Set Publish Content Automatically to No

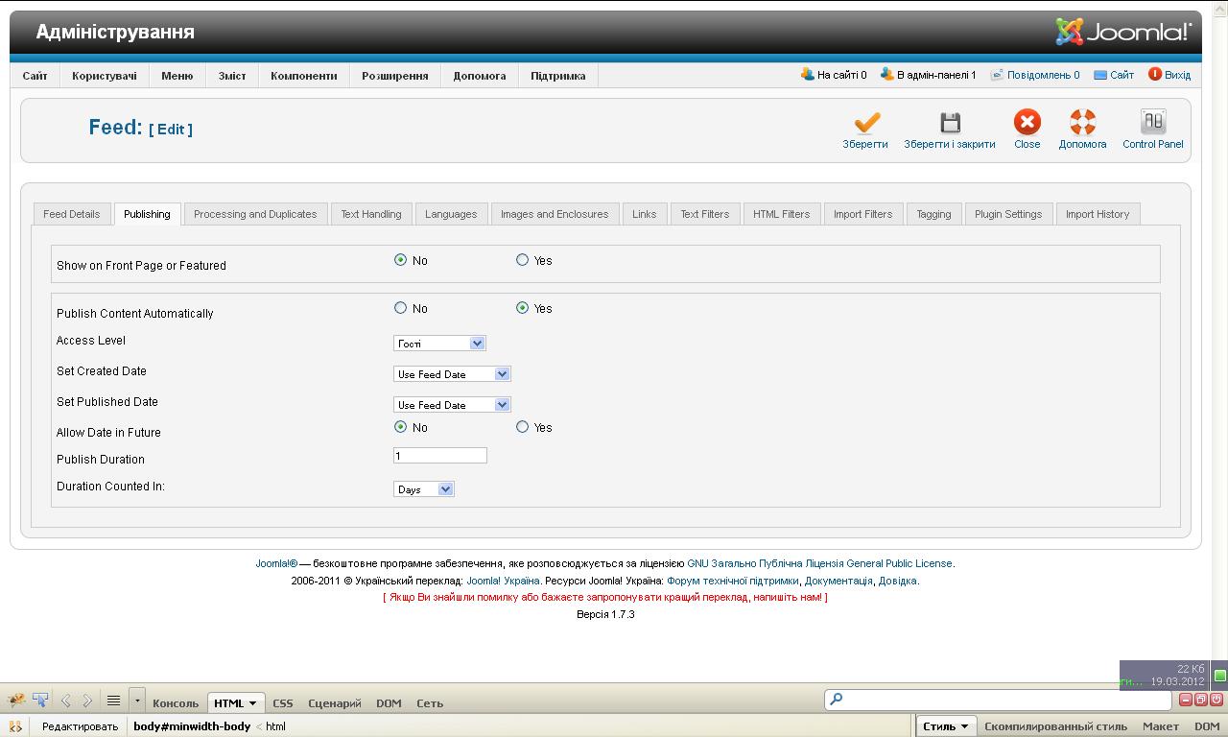(401, 308)
